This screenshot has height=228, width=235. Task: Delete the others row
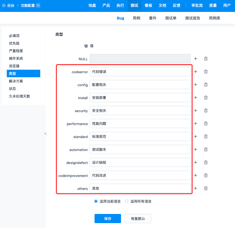[206, 188]
